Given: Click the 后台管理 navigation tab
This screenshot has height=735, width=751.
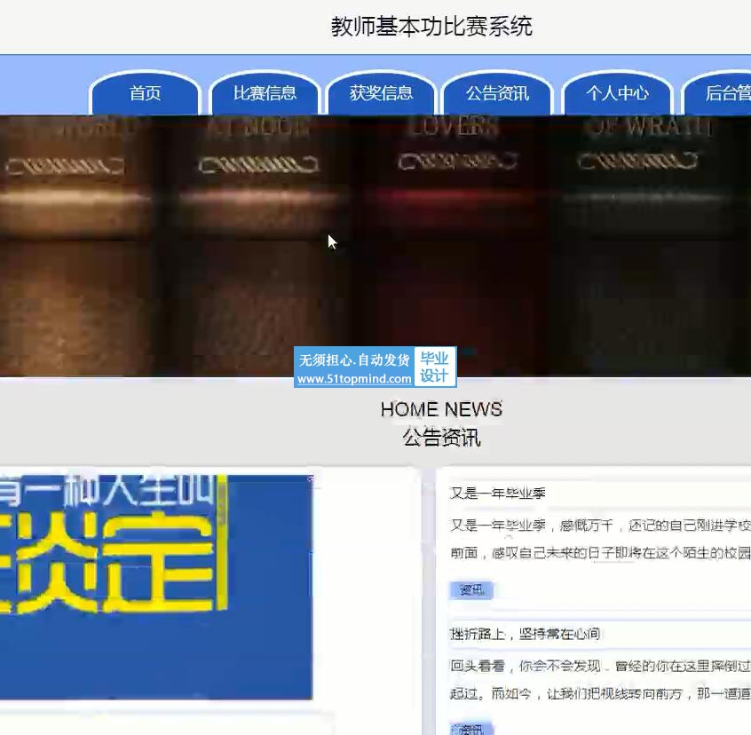Looking at the screenshot, I should [716, 93].
